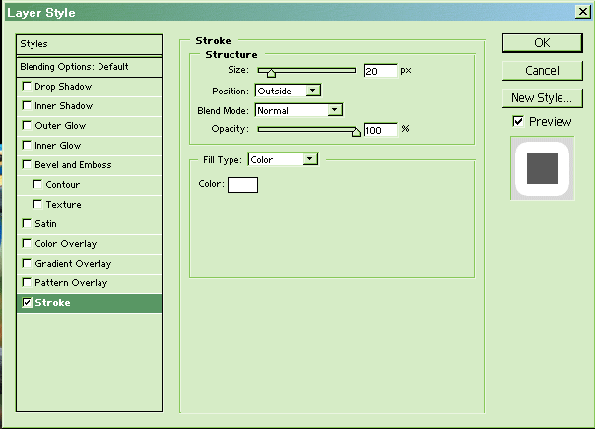595x429 pixels.
Task: Close the Layer Style dialog window
Action: click(x=582, y=12)
